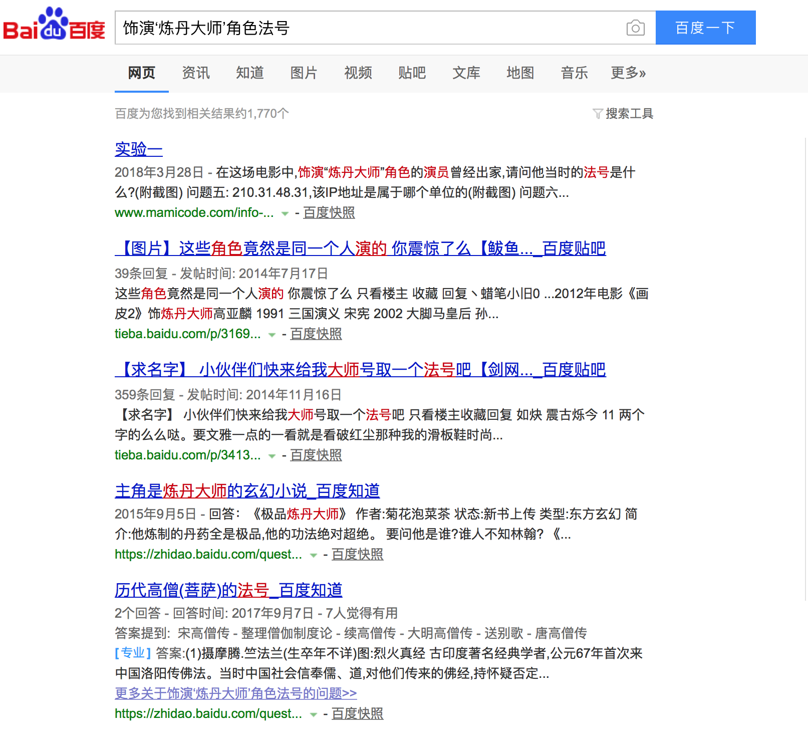Switch to 知道 tab

point(249,73)
